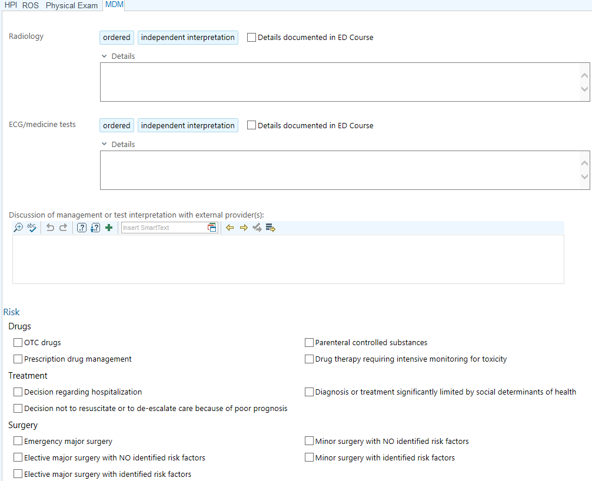
Task: Click the SmartList question-mark box icon
Action: [82, 228]
